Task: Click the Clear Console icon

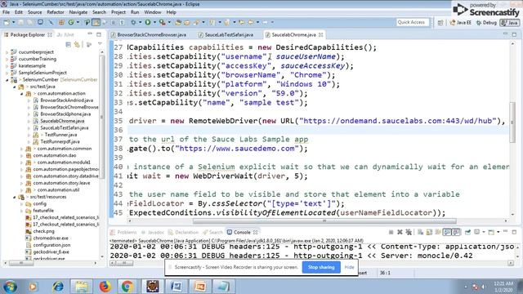Action: [420, 232]
